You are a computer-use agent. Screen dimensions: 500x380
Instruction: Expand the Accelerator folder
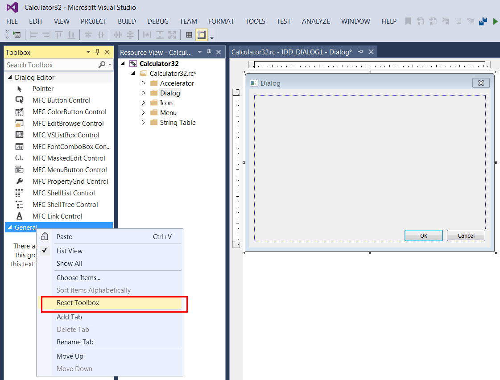pyautogui.click(x=143, y=83)
